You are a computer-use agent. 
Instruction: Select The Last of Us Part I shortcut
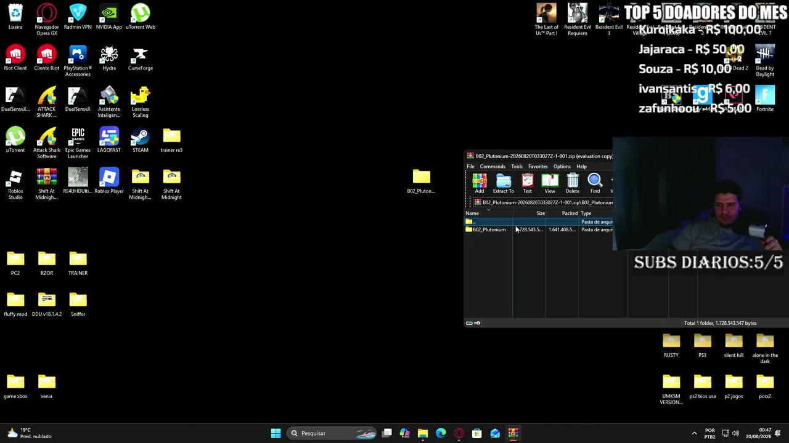[546, 20]
